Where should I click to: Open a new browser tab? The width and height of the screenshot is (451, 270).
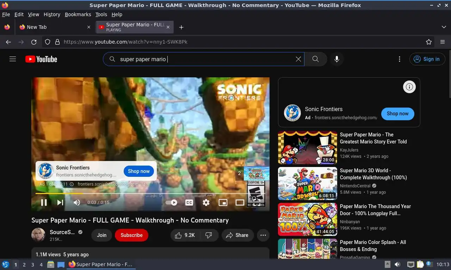click(x=181, y=27)
